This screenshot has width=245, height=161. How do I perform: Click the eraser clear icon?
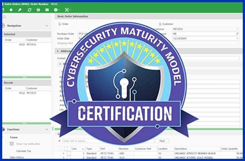pos(20,10)
